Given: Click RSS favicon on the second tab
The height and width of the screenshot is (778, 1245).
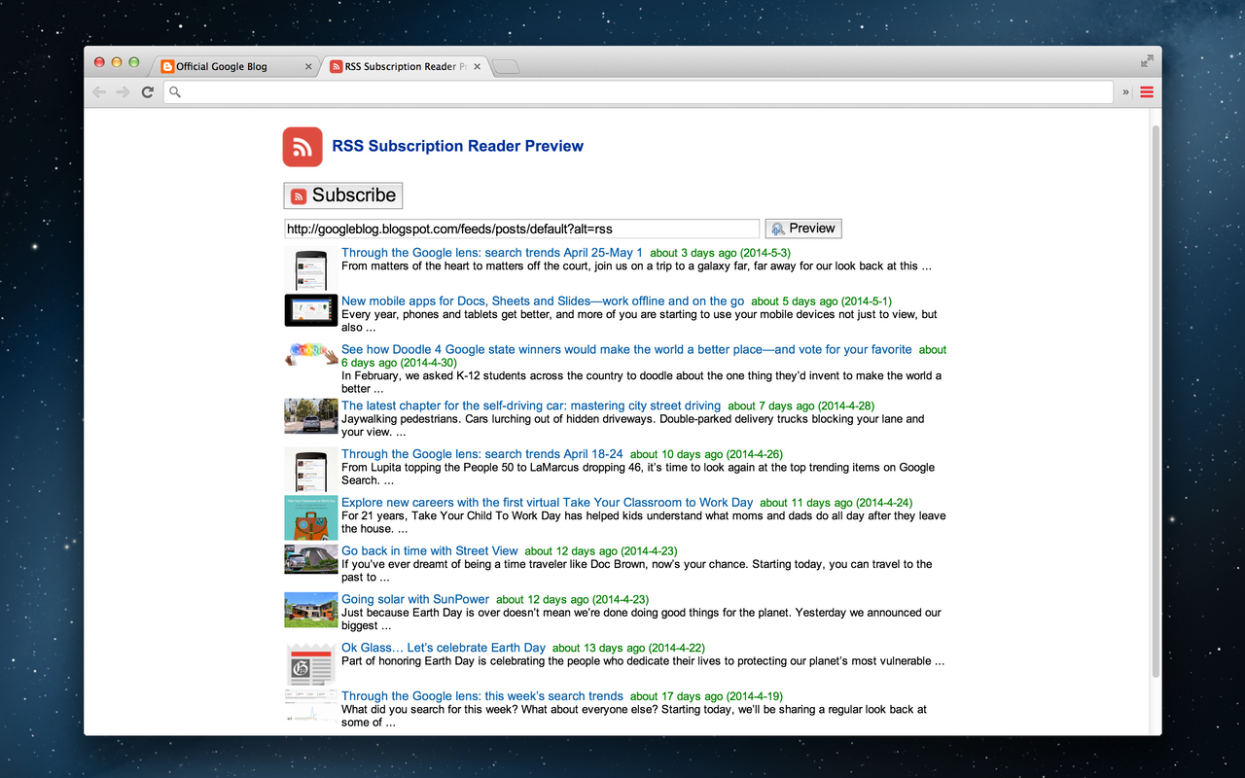Looking at the screenshot, I should 337,67.
